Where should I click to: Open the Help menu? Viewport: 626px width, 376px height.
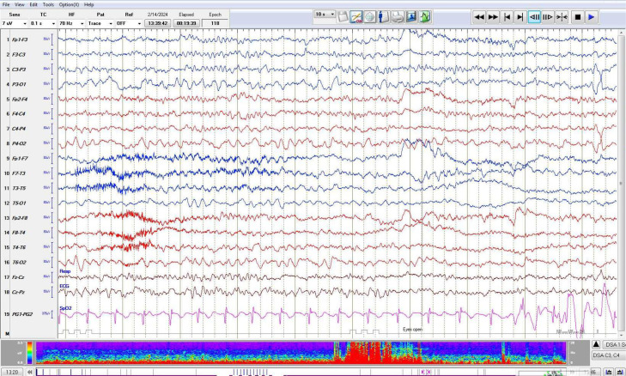[x=89, y=5]
